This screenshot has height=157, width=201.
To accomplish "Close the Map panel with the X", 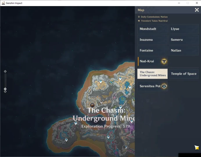I will pyautogui.click(x=197, y=10).
